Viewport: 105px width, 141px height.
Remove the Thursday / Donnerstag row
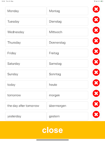[96, 41]
